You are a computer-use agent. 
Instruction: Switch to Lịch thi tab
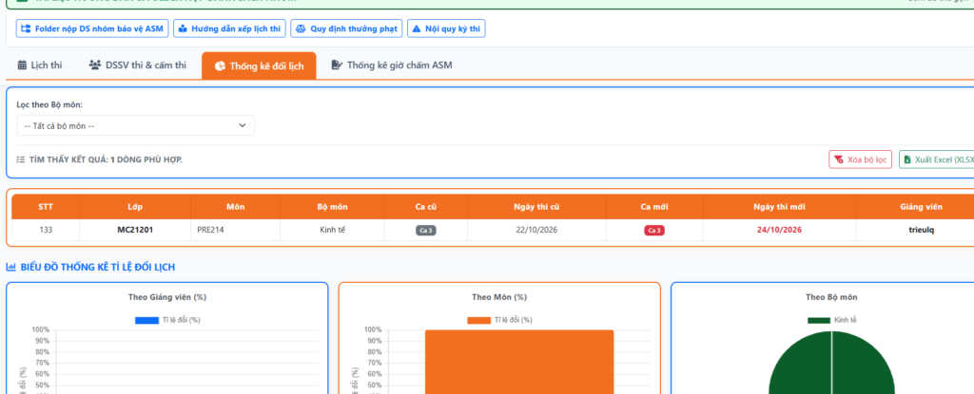(40, 66)
